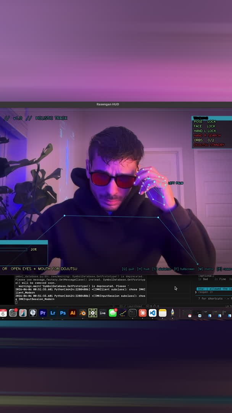Click the LEFT PALM tracking label
This screenshot has height=413, width=232.
click(176, 183)
